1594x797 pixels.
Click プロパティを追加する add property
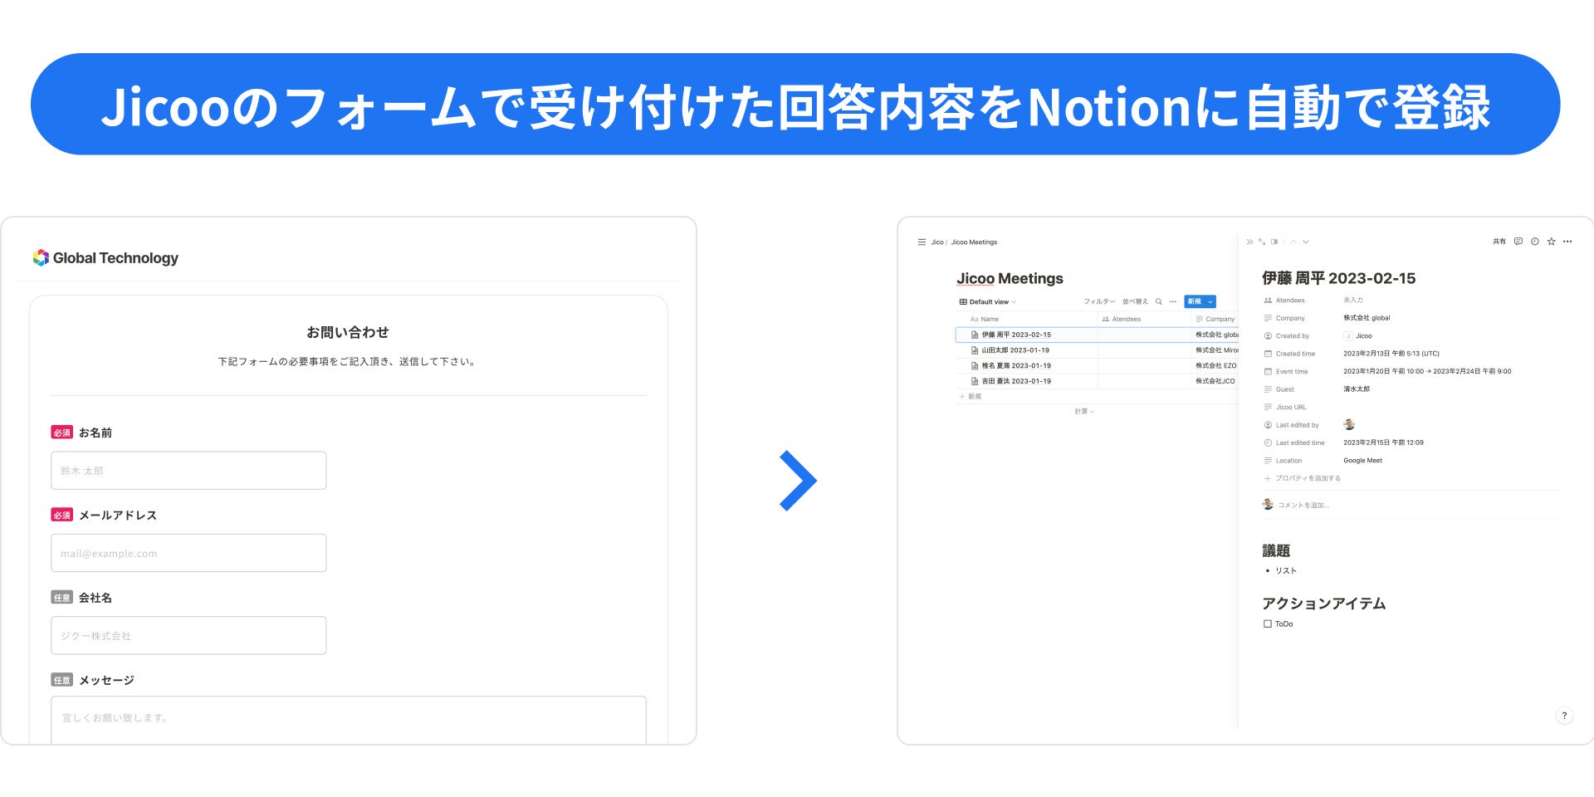[x=1303, y=478]
